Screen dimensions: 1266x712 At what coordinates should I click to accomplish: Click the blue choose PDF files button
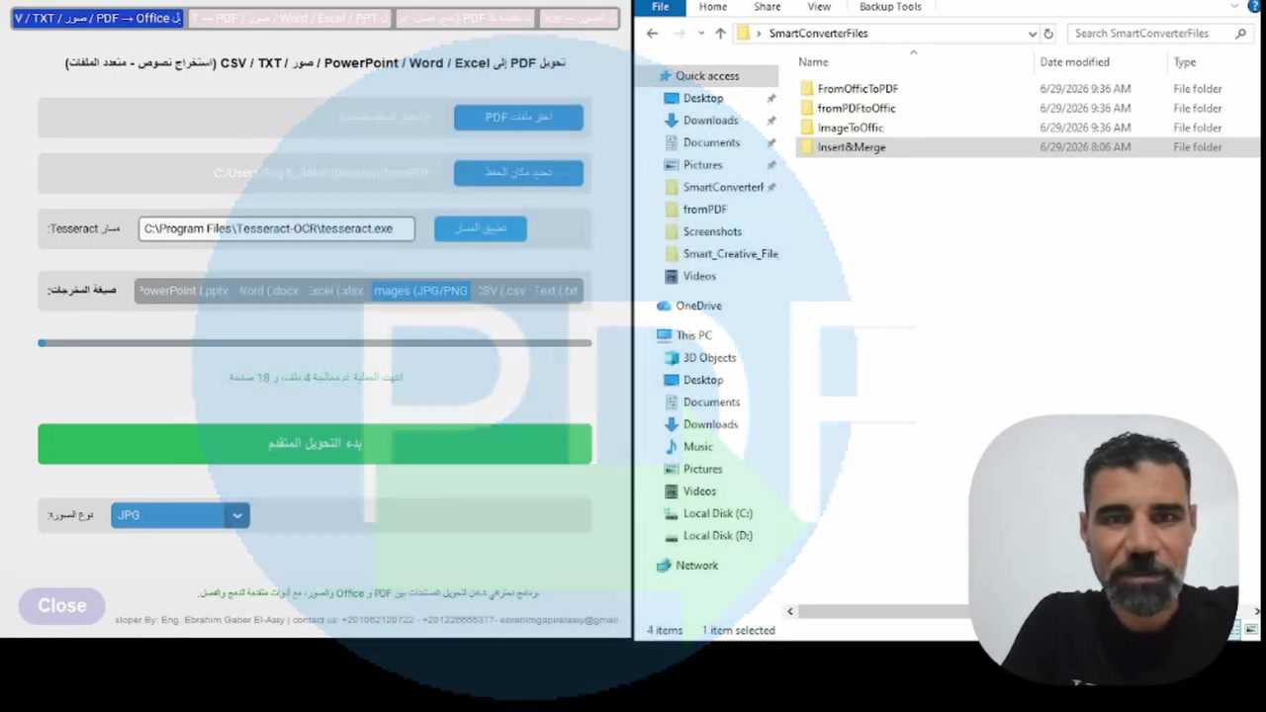click(518, 117)
